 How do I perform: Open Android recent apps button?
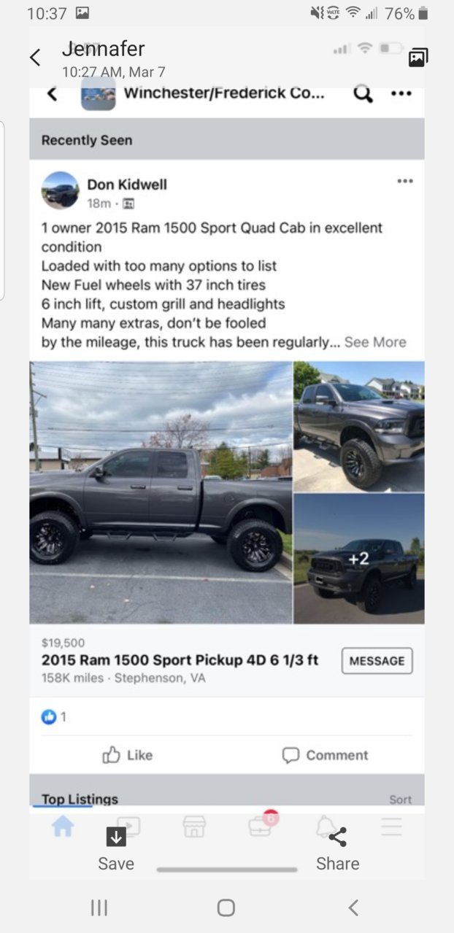click(99, 907)
